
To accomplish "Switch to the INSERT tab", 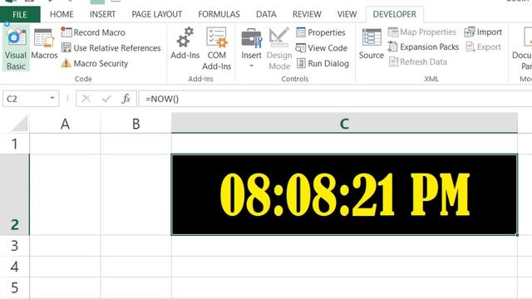I will [102, 14].
